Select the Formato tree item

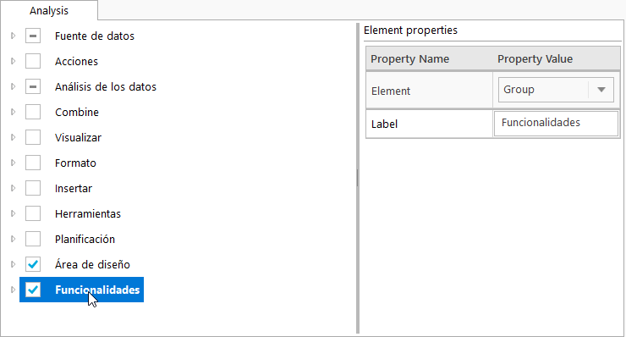tap(75, 163)
